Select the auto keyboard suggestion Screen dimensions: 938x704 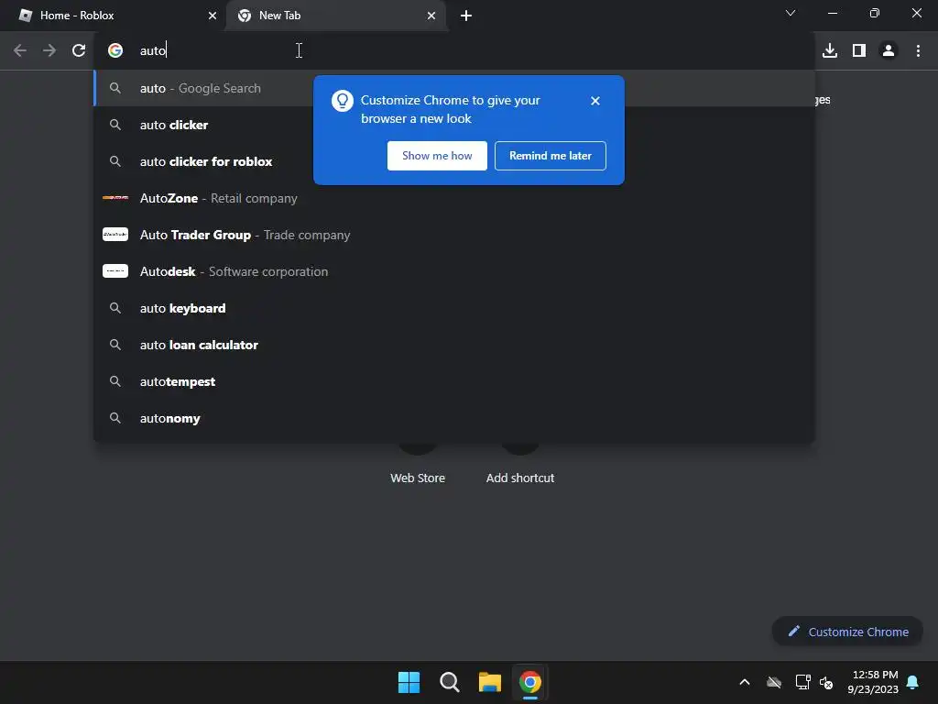(454, 308)
